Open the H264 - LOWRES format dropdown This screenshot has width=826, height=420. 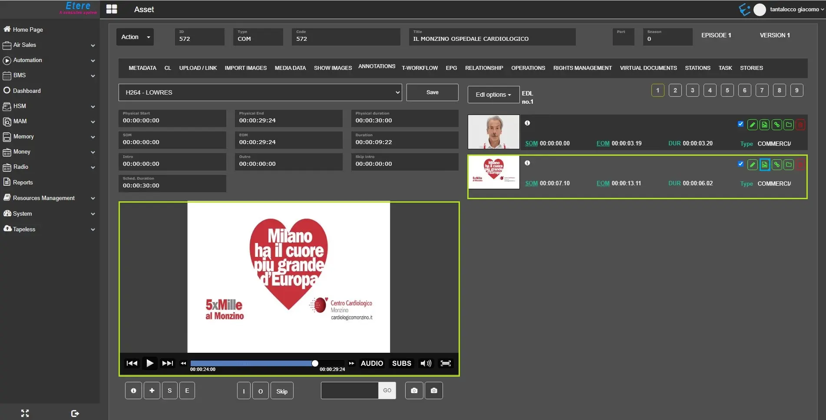tap(260, 92)
